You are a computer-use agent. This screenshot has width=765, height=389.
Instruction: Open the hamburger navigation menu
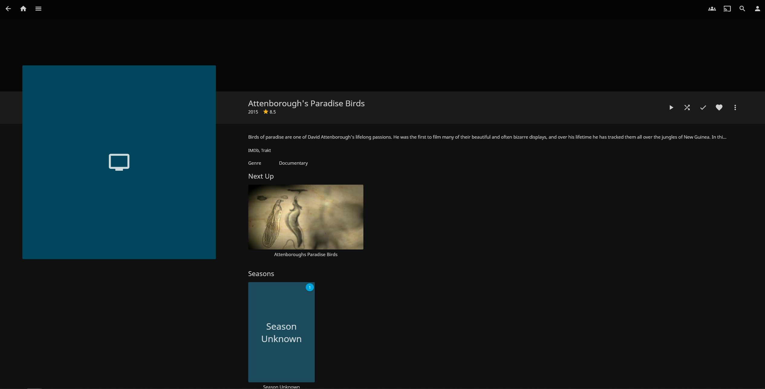[x=38, y=9]
